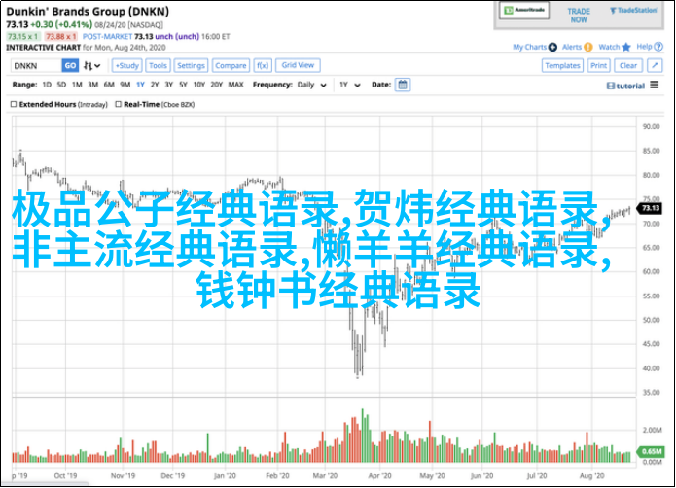Select the 9M range

click(125, 85)
